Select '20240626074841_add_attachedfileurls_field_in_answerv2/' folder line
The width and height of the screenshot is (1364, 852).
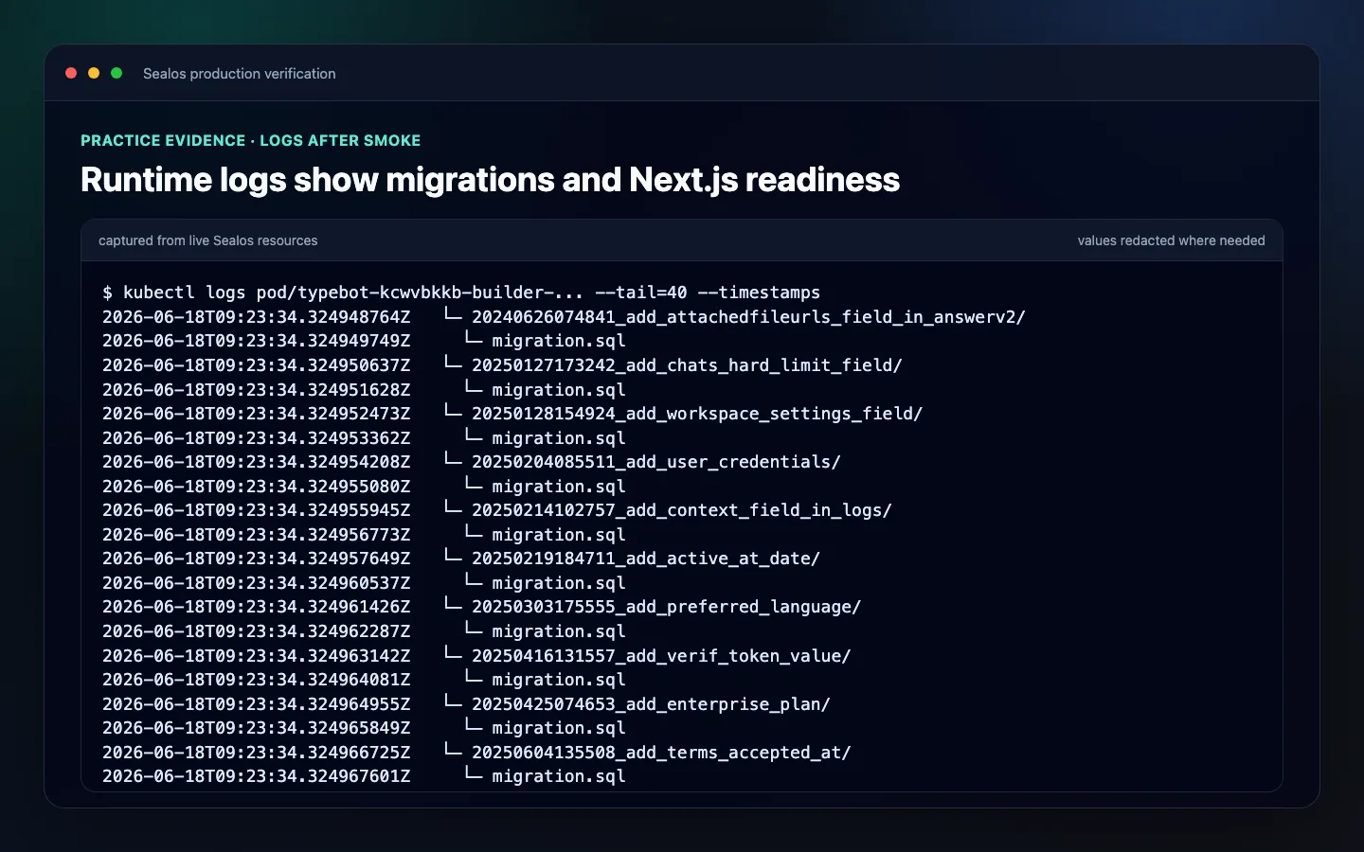coord(748,317)
